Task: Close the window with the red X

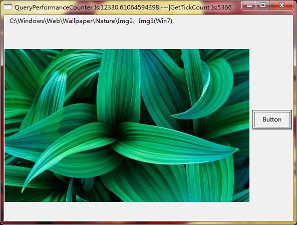Action: coord(281,5)
